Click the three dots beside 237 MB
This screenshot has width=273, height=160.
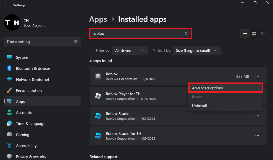(x=257, y=76)
